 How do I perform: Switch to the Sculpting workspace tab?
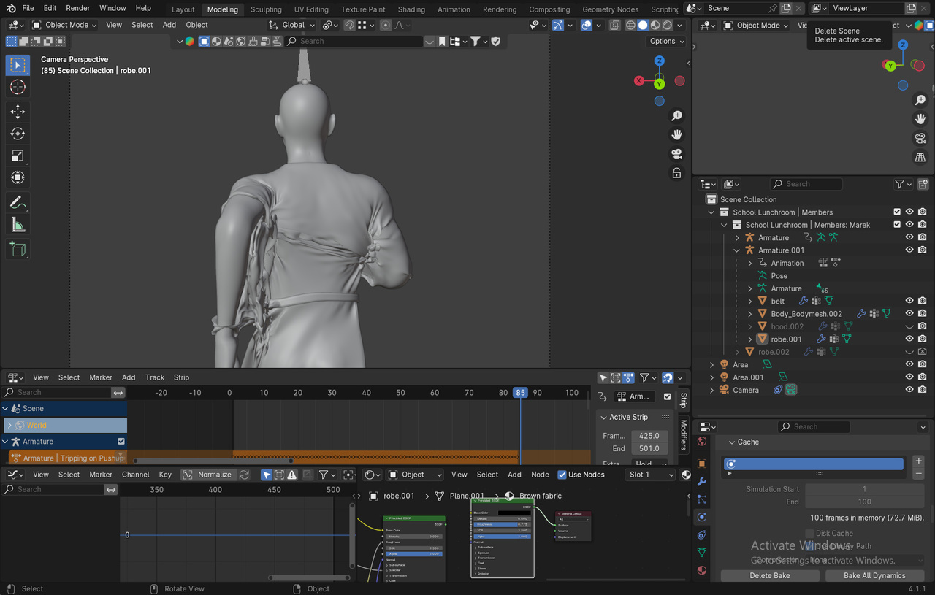pyautogui.click(x=266, y=9)
